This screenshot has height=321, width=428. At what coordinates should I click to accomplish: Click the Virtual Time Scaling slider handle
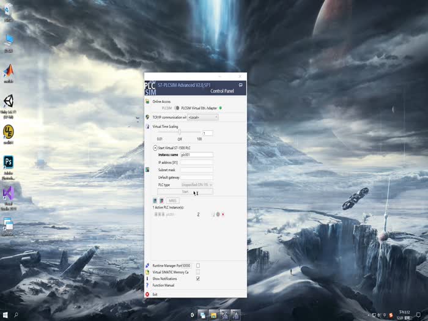point(179,132)
